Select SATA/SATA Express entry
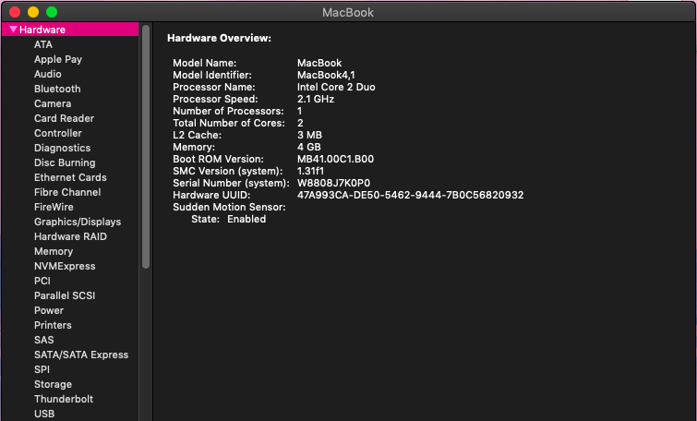The width and height of the screenshot is (697, 421). [81, 355]
